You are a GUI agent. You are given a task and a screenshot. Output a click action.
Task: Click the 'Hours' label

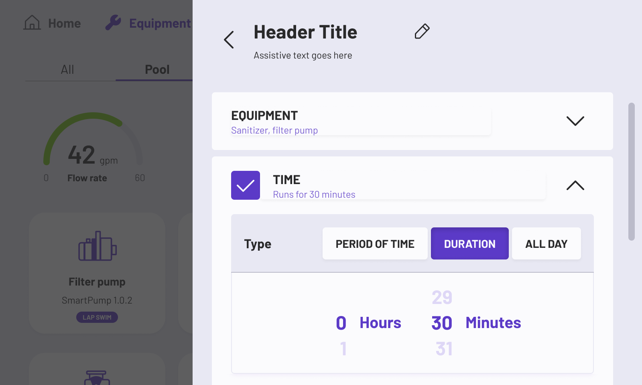coord(380,323)
